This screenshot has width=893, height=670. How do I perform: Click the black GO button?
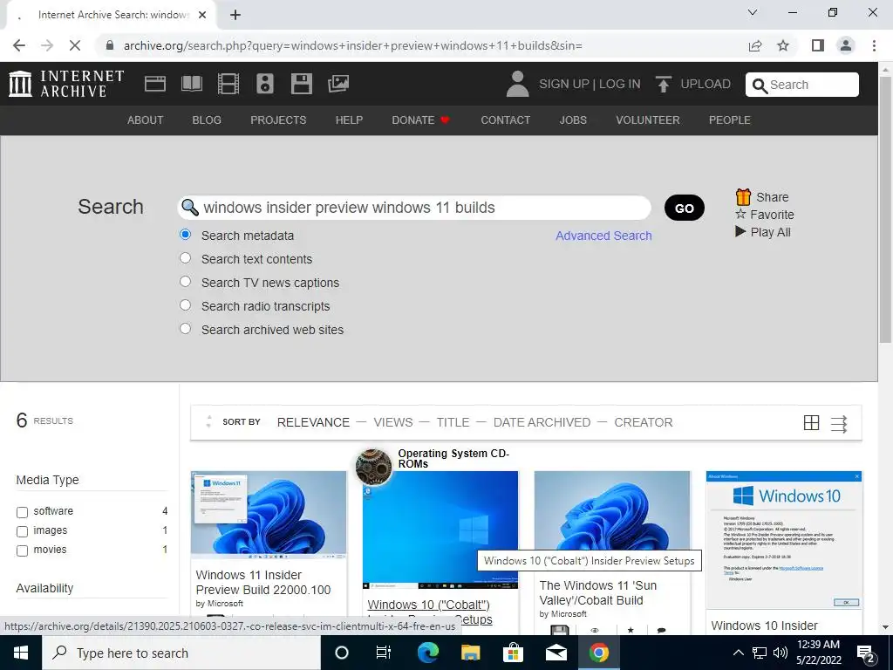click(684, 208)
